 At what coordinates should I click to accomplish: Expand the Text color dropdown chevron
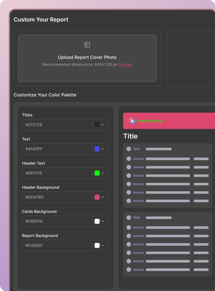click(103, 149)
